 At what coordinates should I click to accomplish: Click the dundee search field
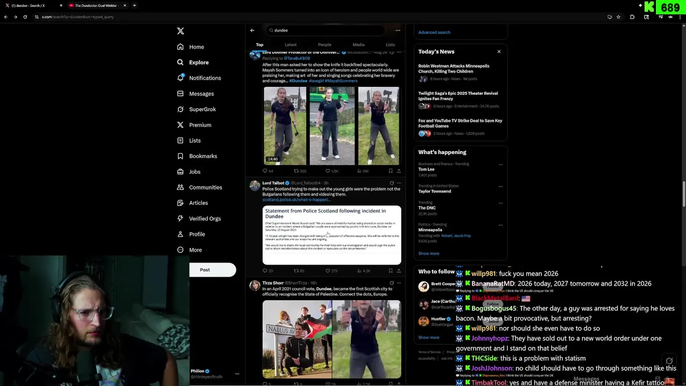click(x=326, y=30)
